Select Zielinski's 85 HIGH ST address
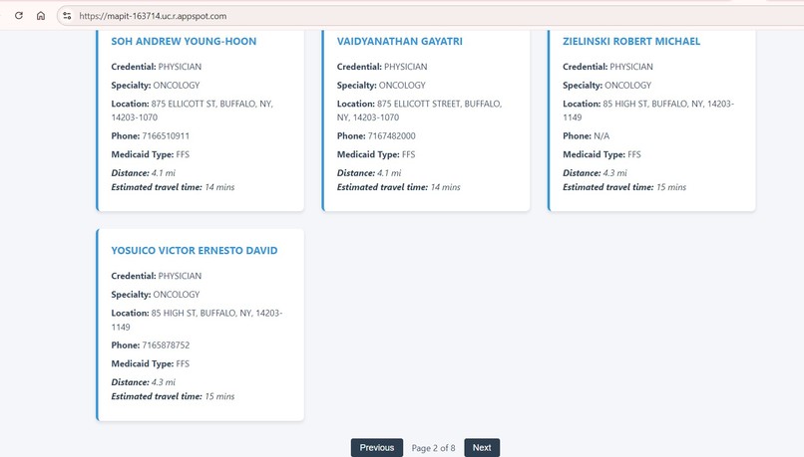Viewport: 804px width, 457px height. 648,111
